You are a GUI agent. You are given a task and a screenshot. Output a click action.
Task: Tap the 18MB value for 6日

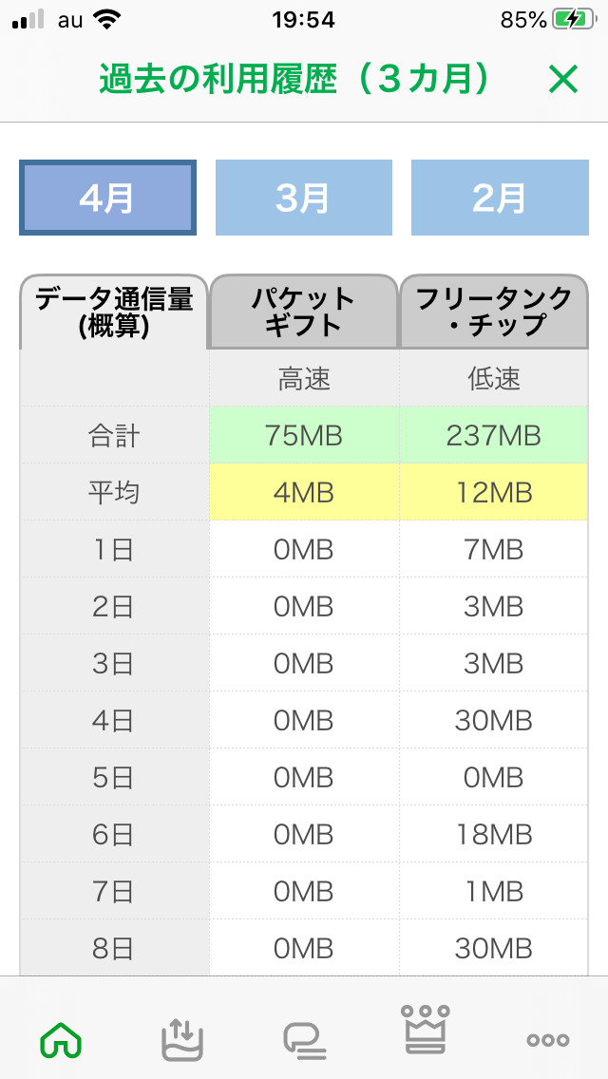[494, 835]
